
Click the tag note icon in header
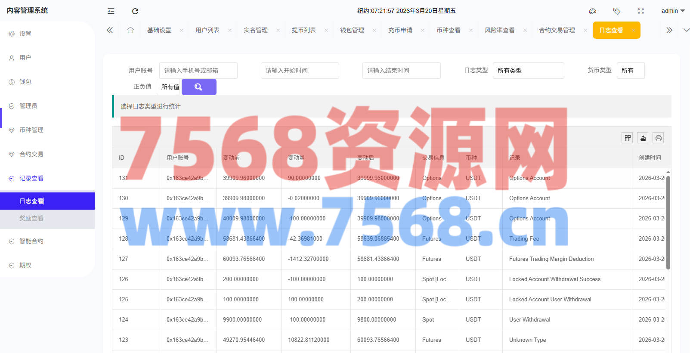pyautogui.click(x=617, y=11)
